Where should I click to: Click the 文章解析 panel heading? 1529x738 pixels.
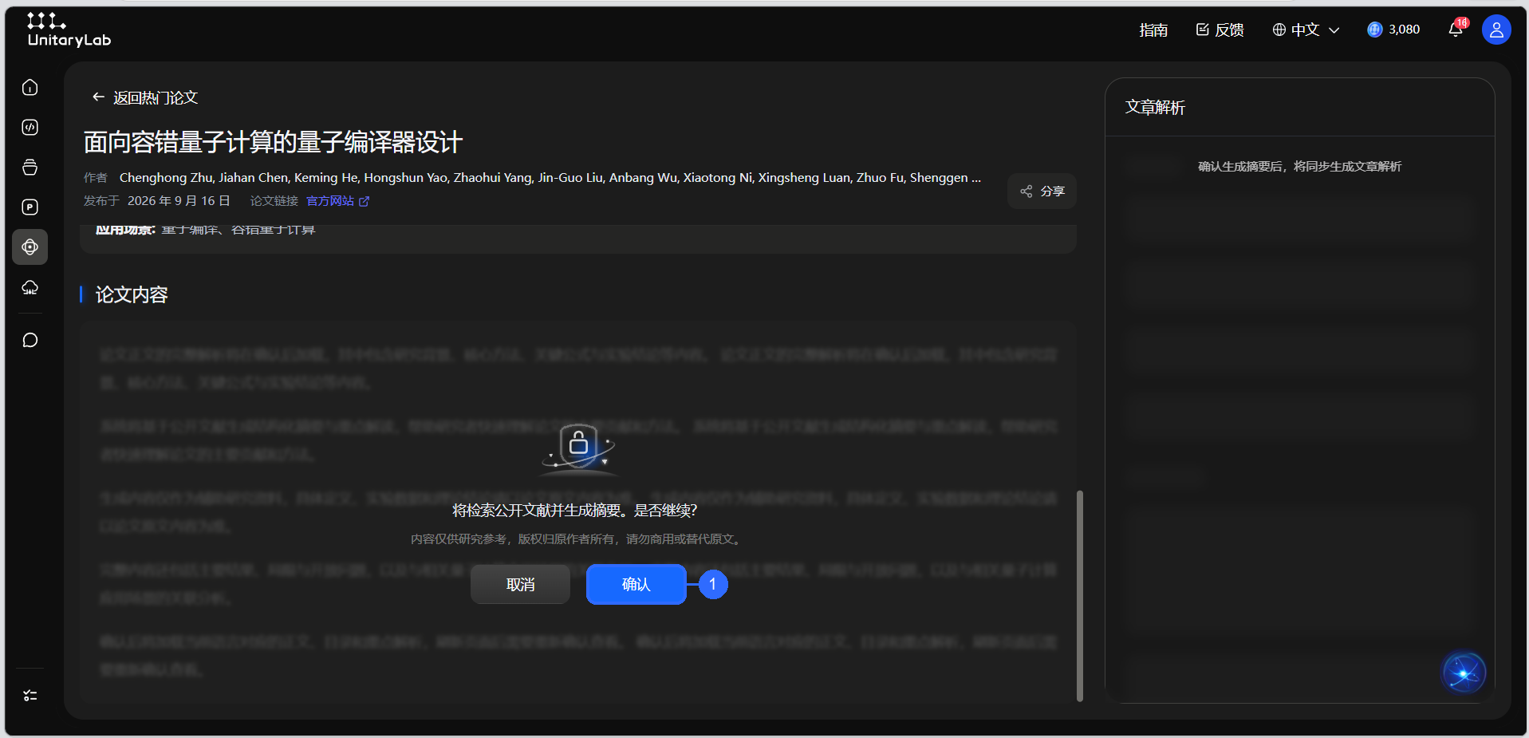(x=1155, y=107)
